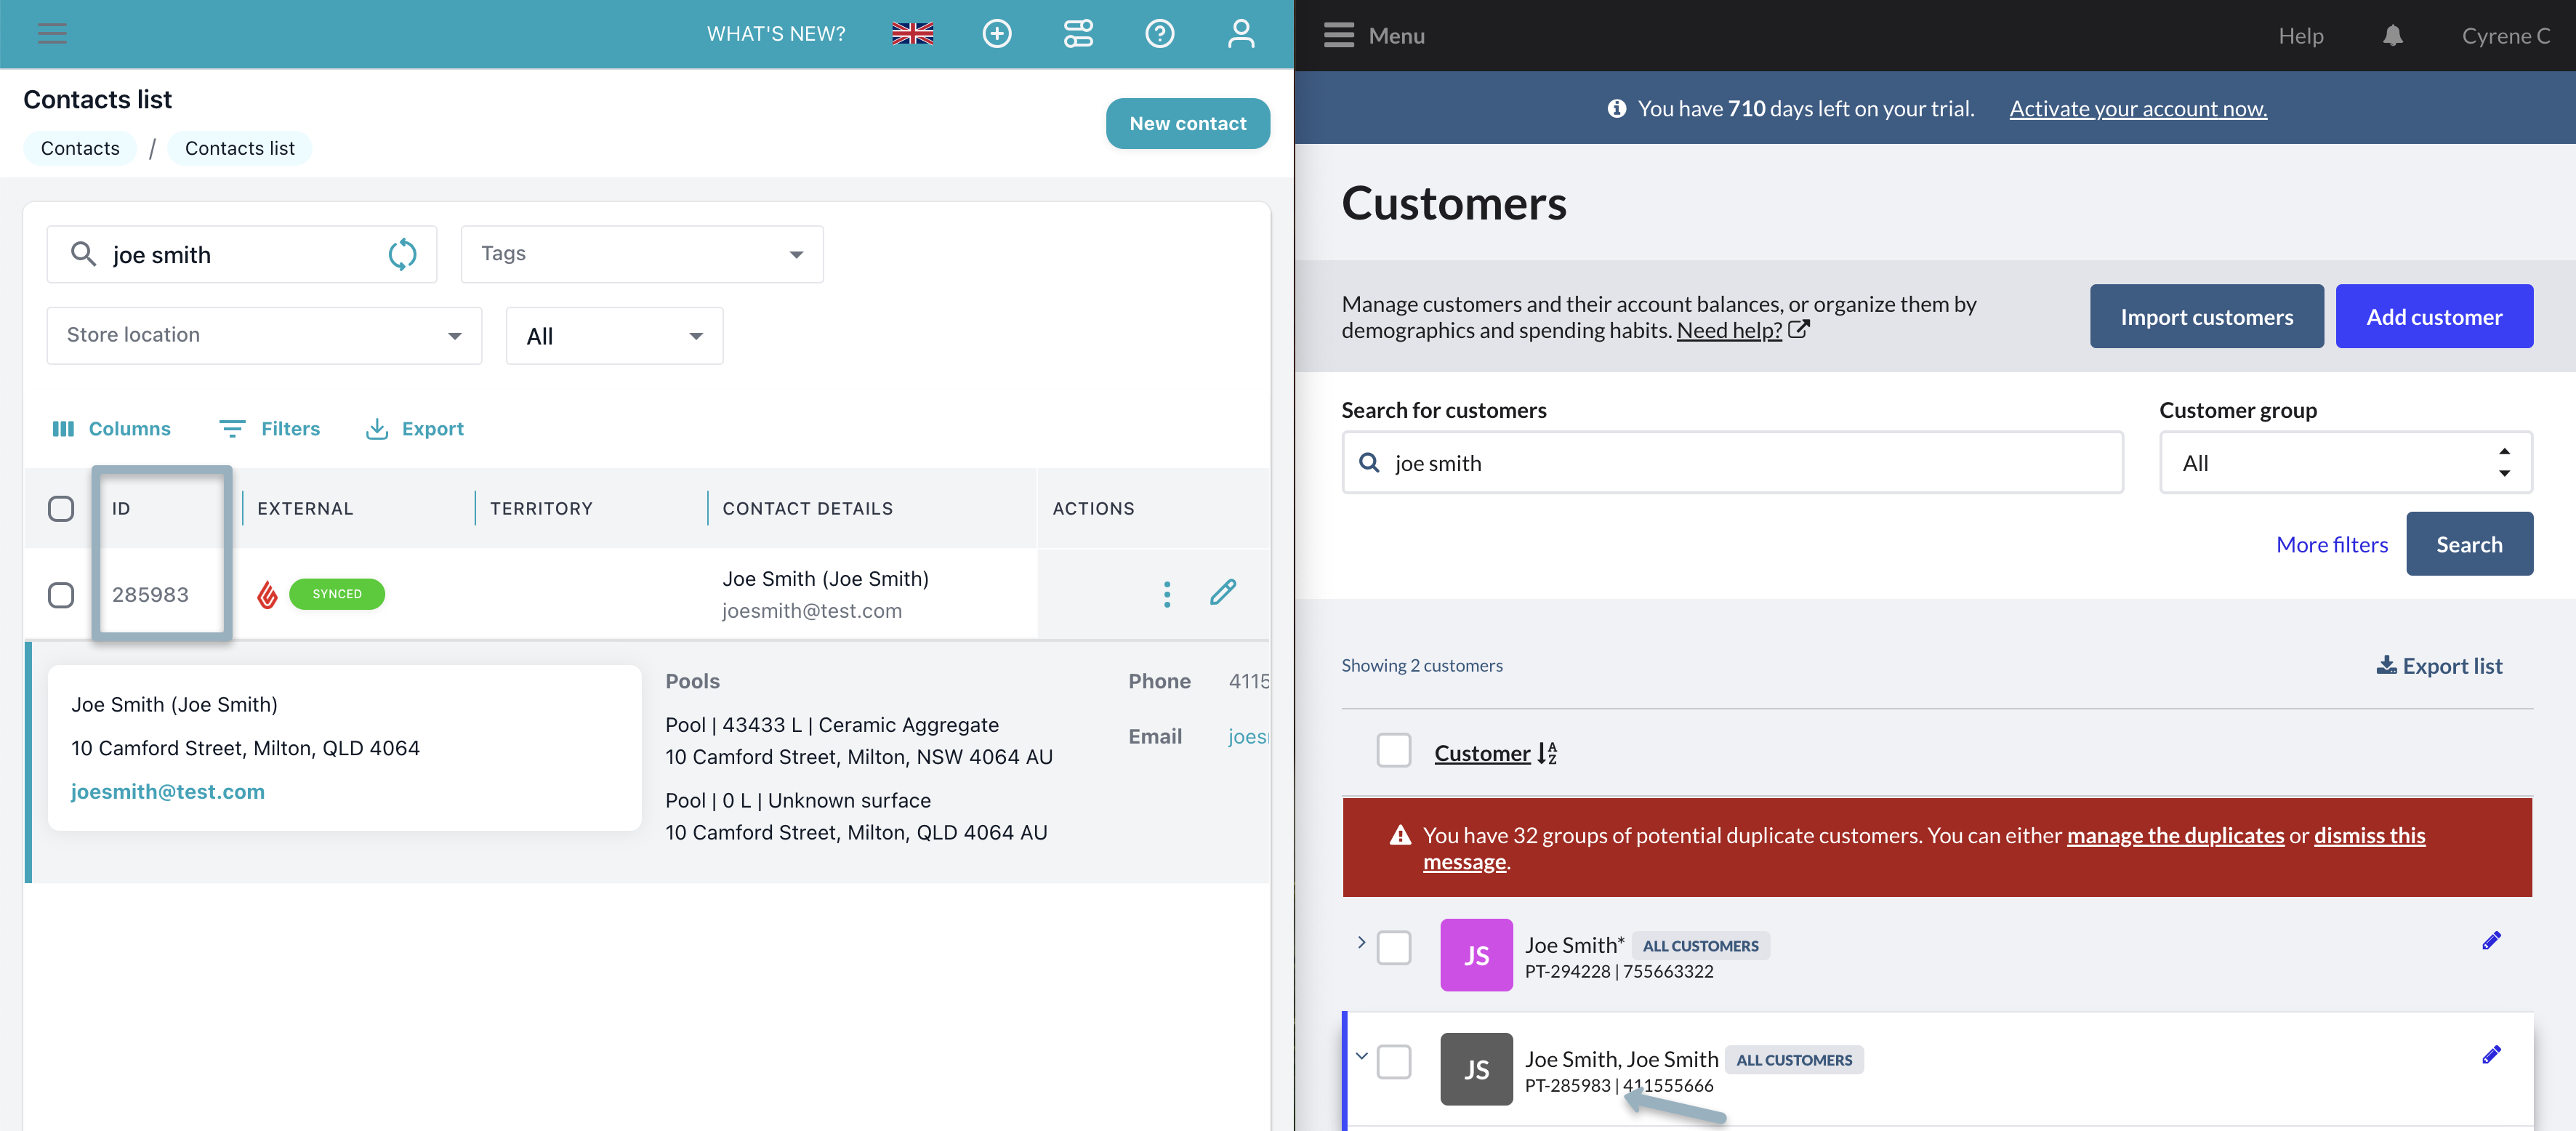This screenshot has height=1131, width=2576.
Task: Check the box for Joe Smith, Joe Smith
Action: click(1393, 1062)
